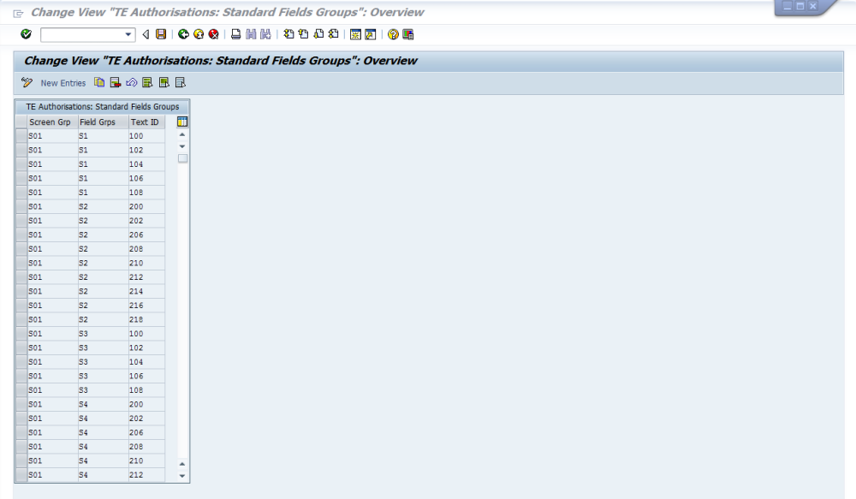Open the command field dropdown arrow
The image size is (856, 499).
click(128, 34)
